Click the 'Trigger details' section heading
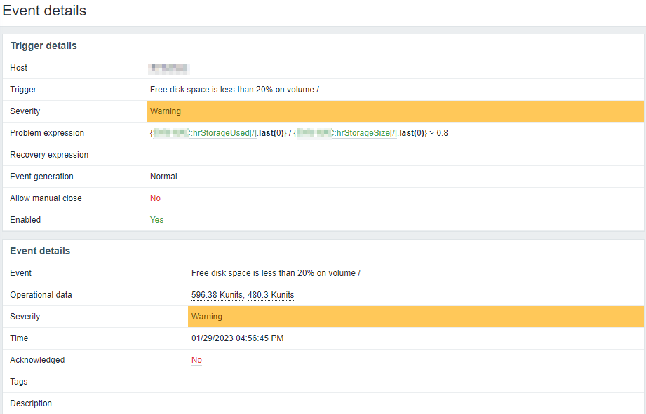Image resolution: width=646 pixels, height=414 pixels. 43,46
